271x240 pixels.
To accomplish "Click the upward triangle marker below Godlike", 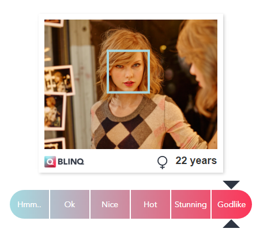I will coord(231,224).
